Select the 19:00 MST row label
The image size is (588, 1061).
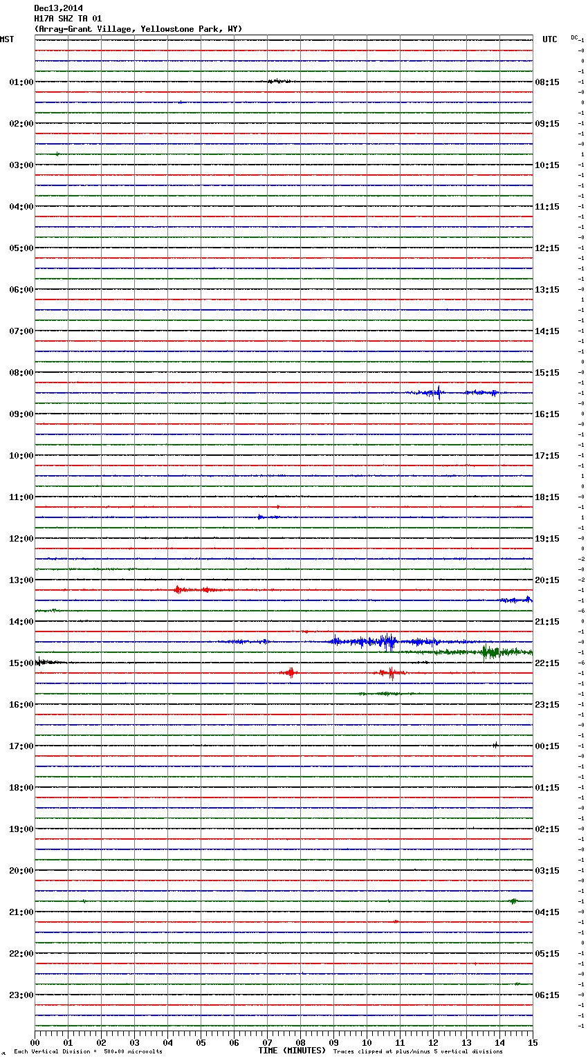point(21,829)
